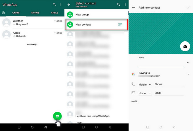Choose New group option
Viewport: 193px width, 131px height.
click(96, 15)
